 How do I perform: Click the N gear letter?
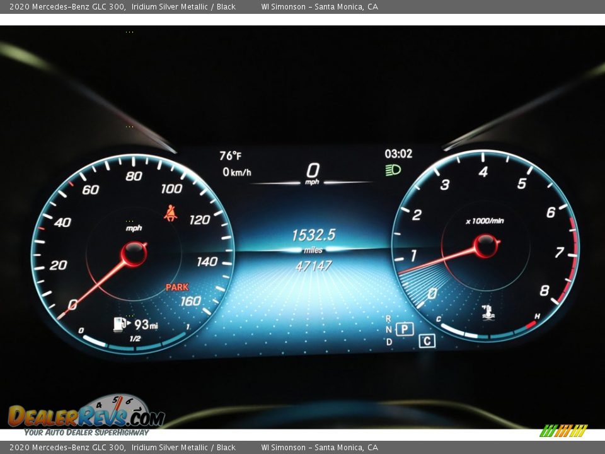coord(389,330)
